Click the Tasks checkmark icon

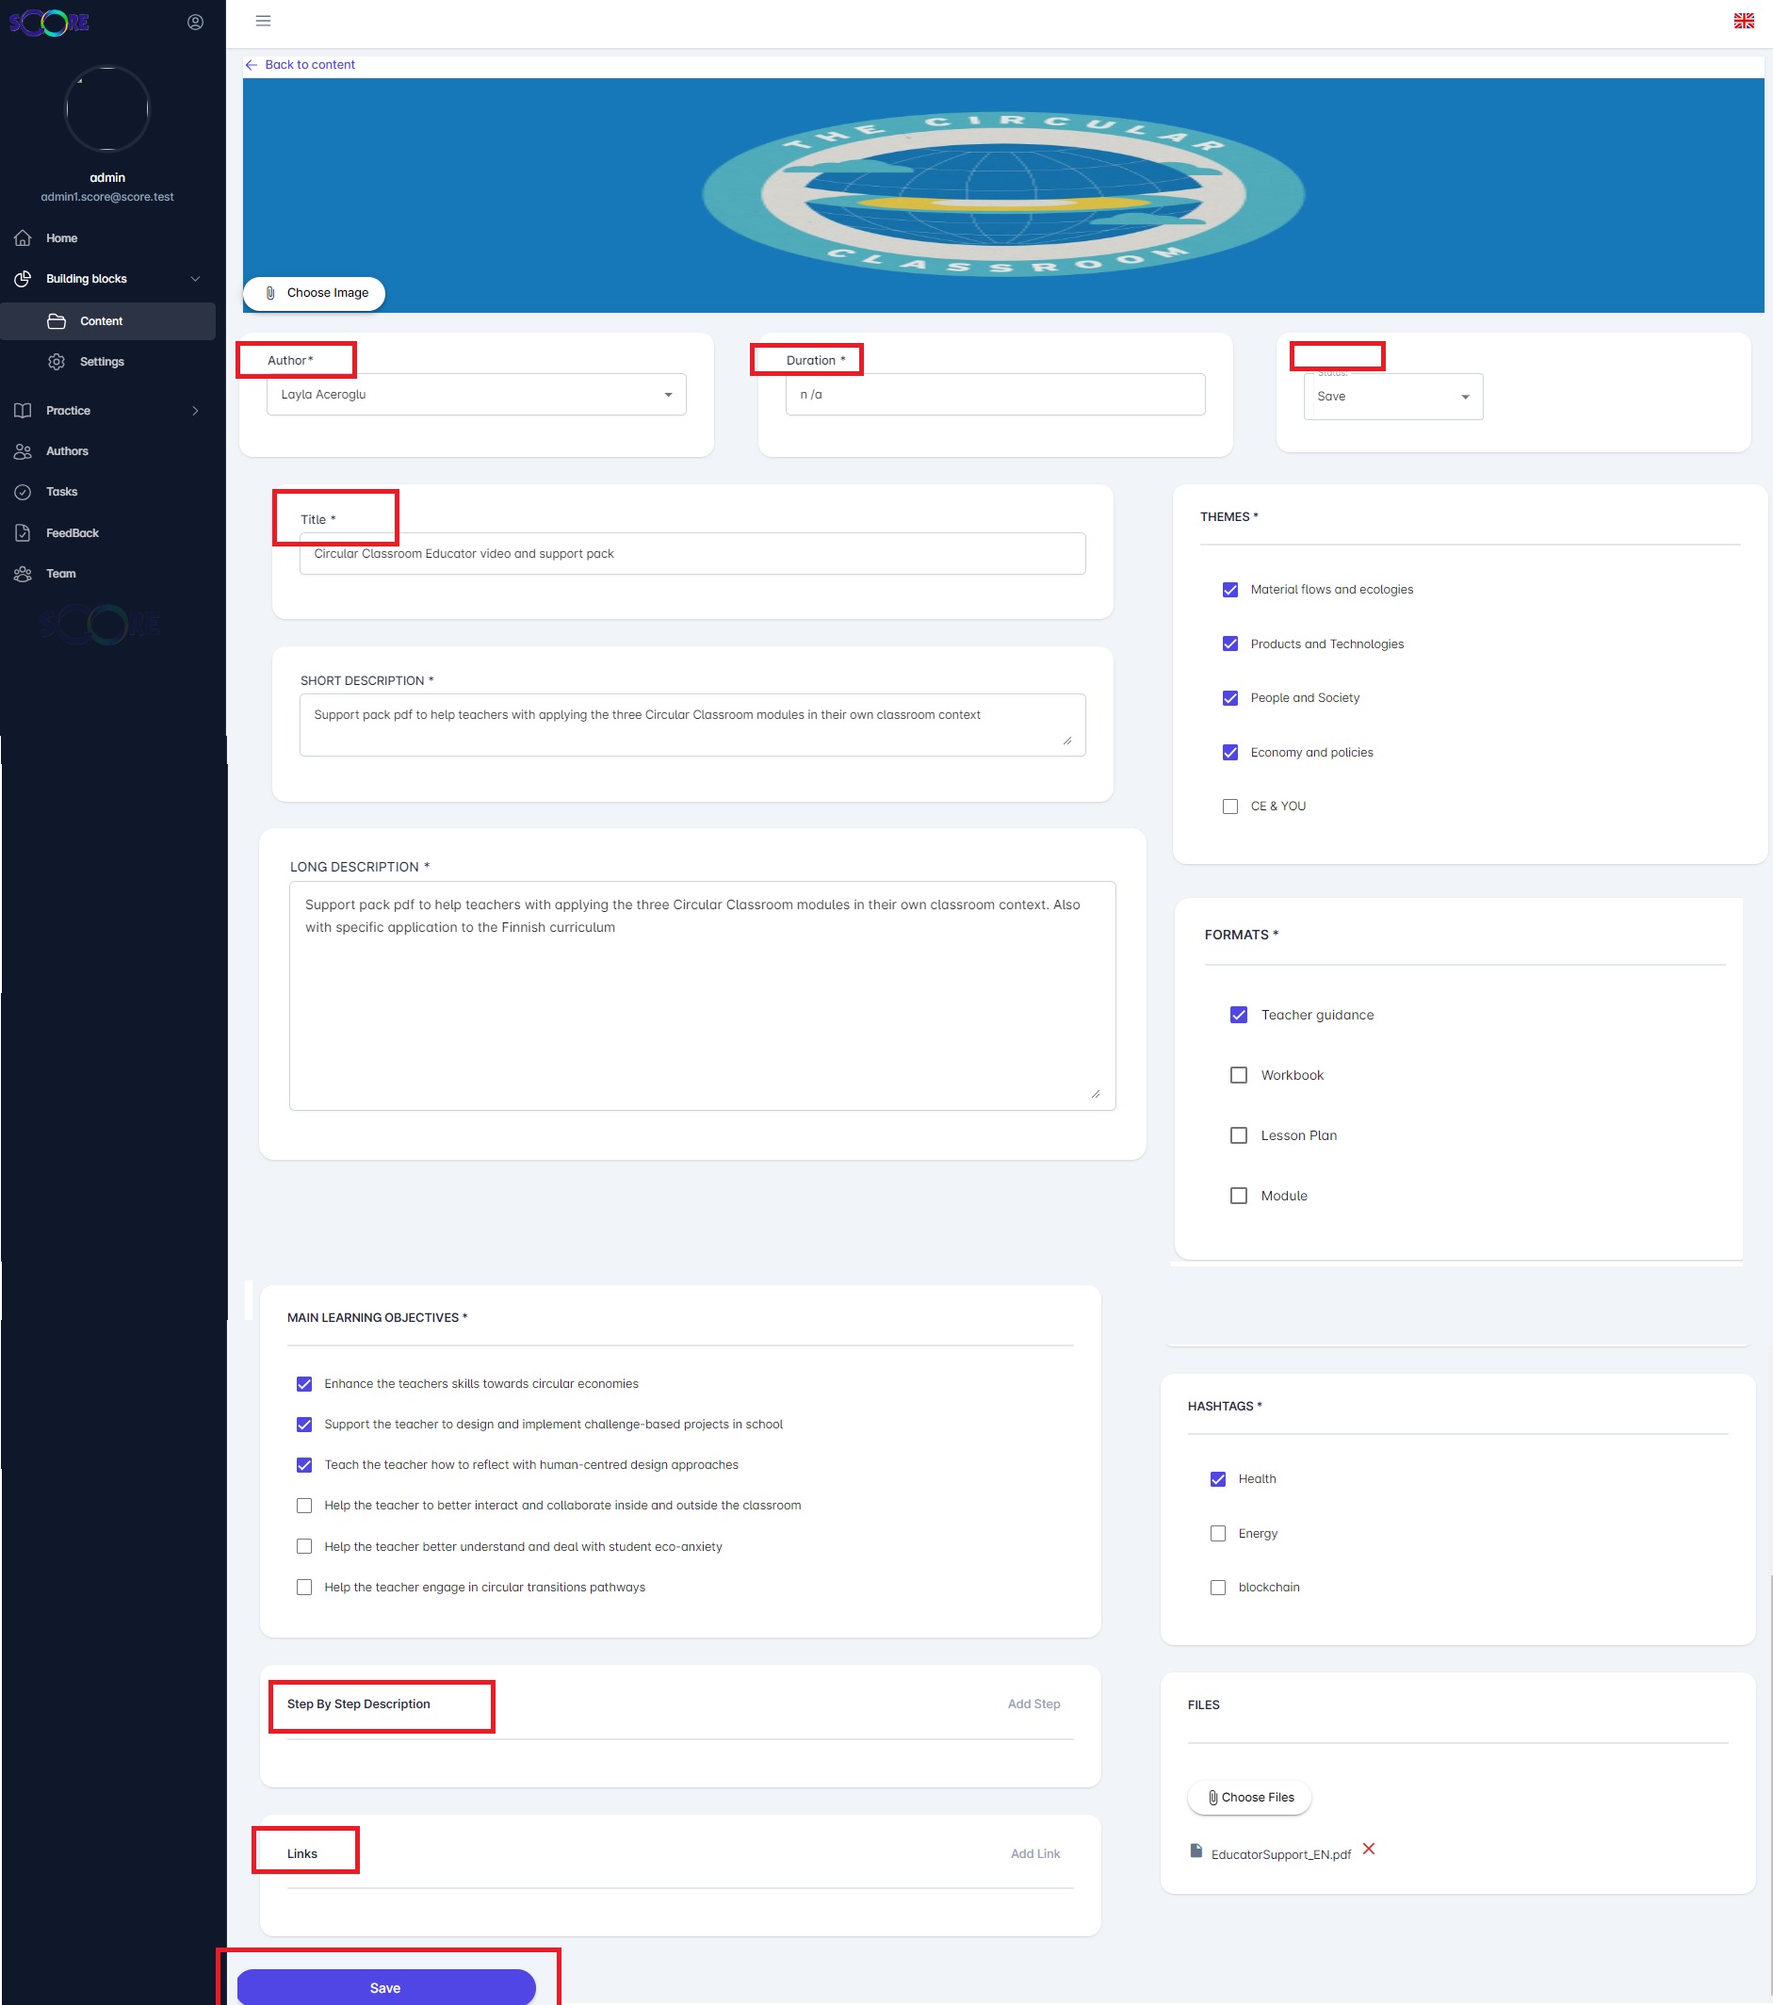[23, 493]
